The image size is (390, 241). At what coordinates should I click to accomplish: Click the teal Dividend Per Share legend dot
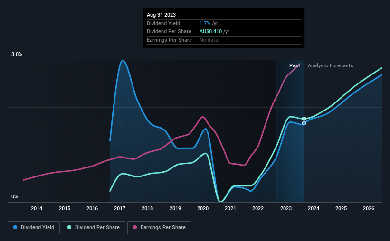(69, 227)
